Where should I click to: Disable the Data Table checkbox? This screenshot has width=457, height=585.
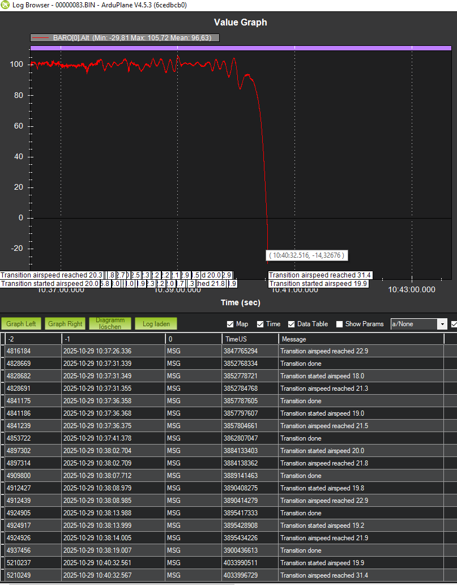coord(292,324)
